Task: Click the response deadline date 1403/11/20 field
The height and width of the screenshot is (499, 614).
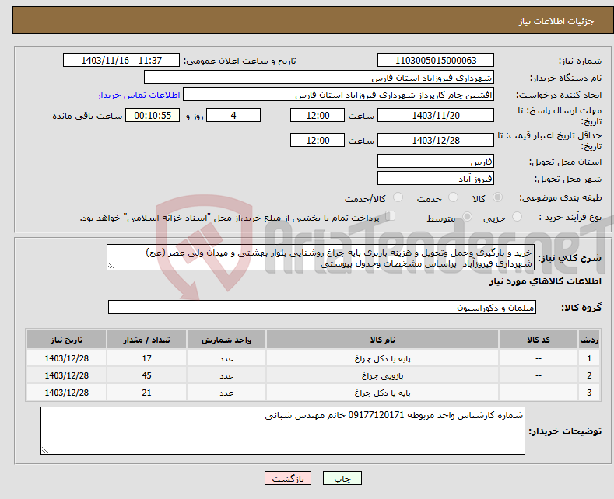Action: click(x=436, y=115)
